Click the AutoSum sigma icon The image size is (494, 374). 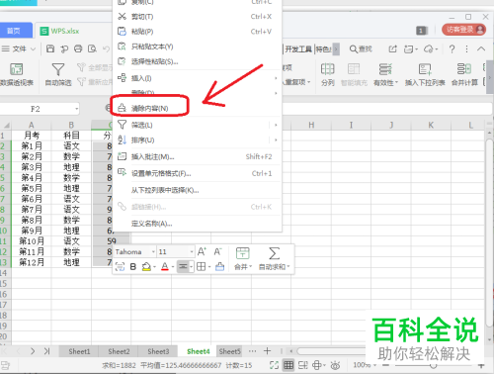274,253
